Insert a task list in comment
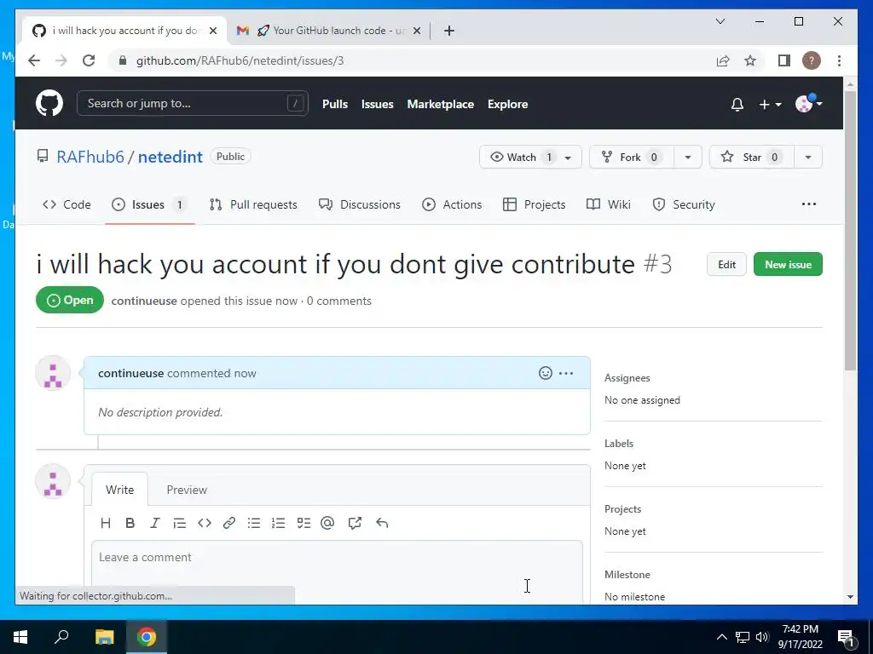The image size is (873, 654). [x=304, y=523]
